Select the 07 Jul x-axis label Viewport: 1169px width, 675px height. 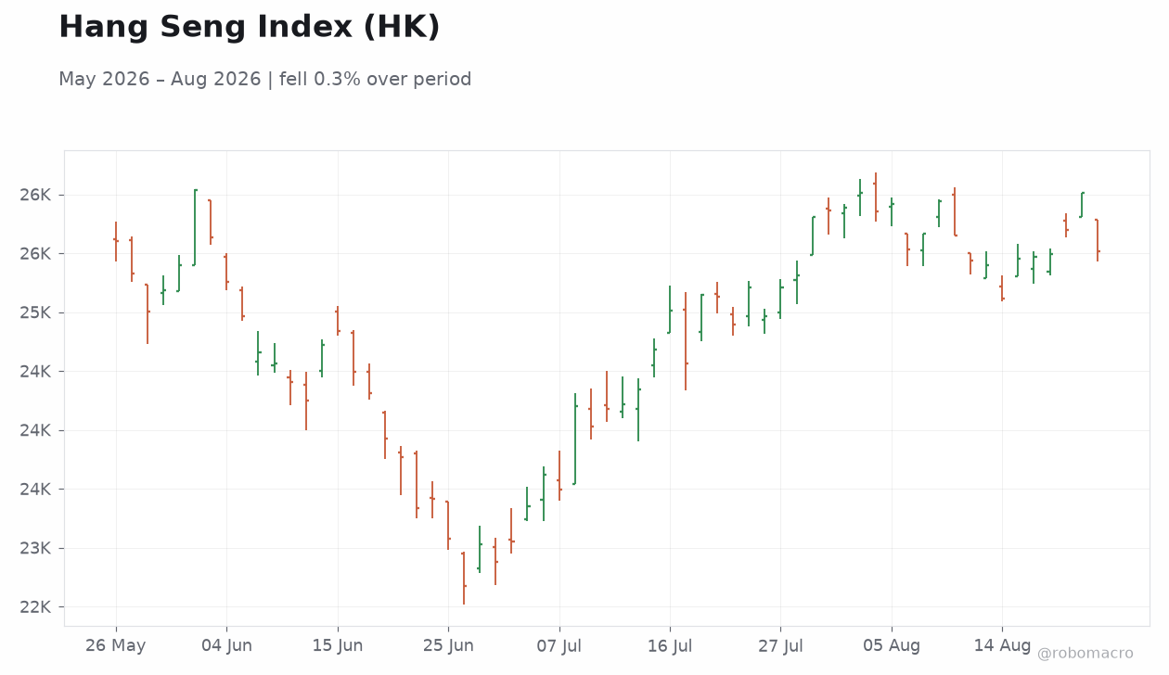click(559, 646)
